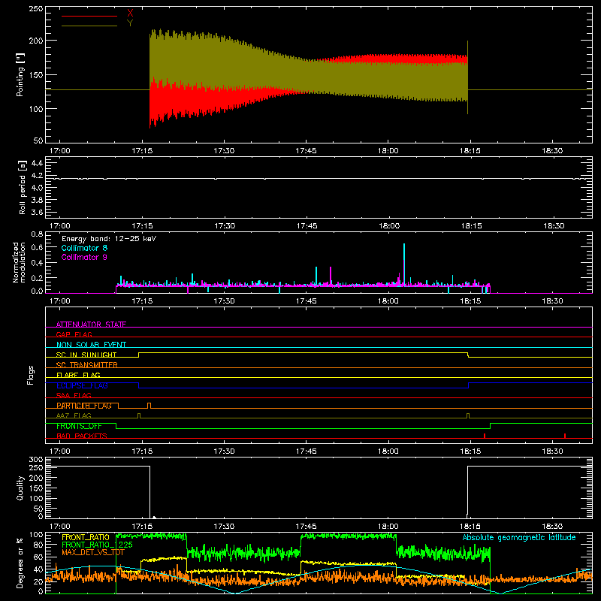The image size is (601, 601).
Task: Click the '18:00' tick label under Quality plot
Action: pyautogui.click(x=388, y=527)
